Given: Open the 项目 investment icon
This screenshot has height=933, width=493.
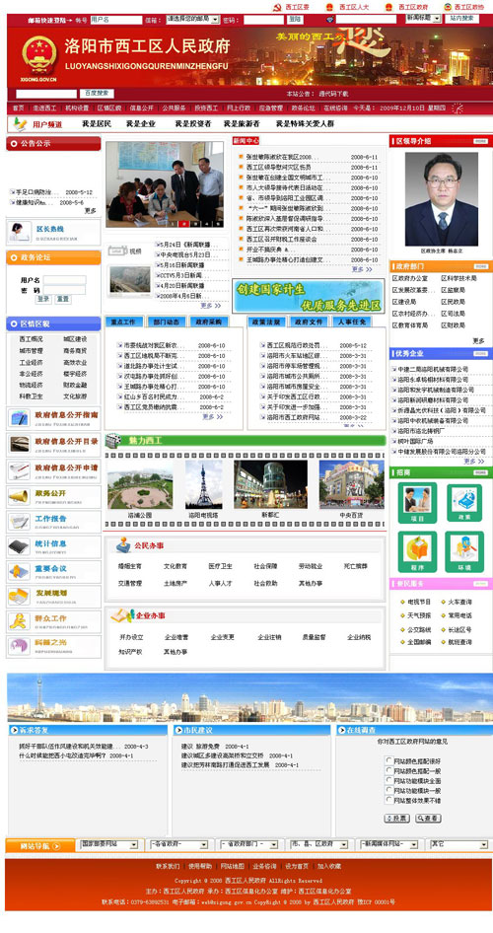Looking at the screenshot, I should 417,503.
